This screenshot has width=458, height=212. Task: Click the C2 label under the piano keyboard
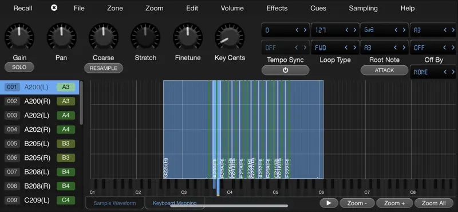(x=138, y=193)
